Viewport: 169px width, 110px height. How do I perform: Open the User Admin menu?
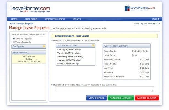(x=31, y=19)
